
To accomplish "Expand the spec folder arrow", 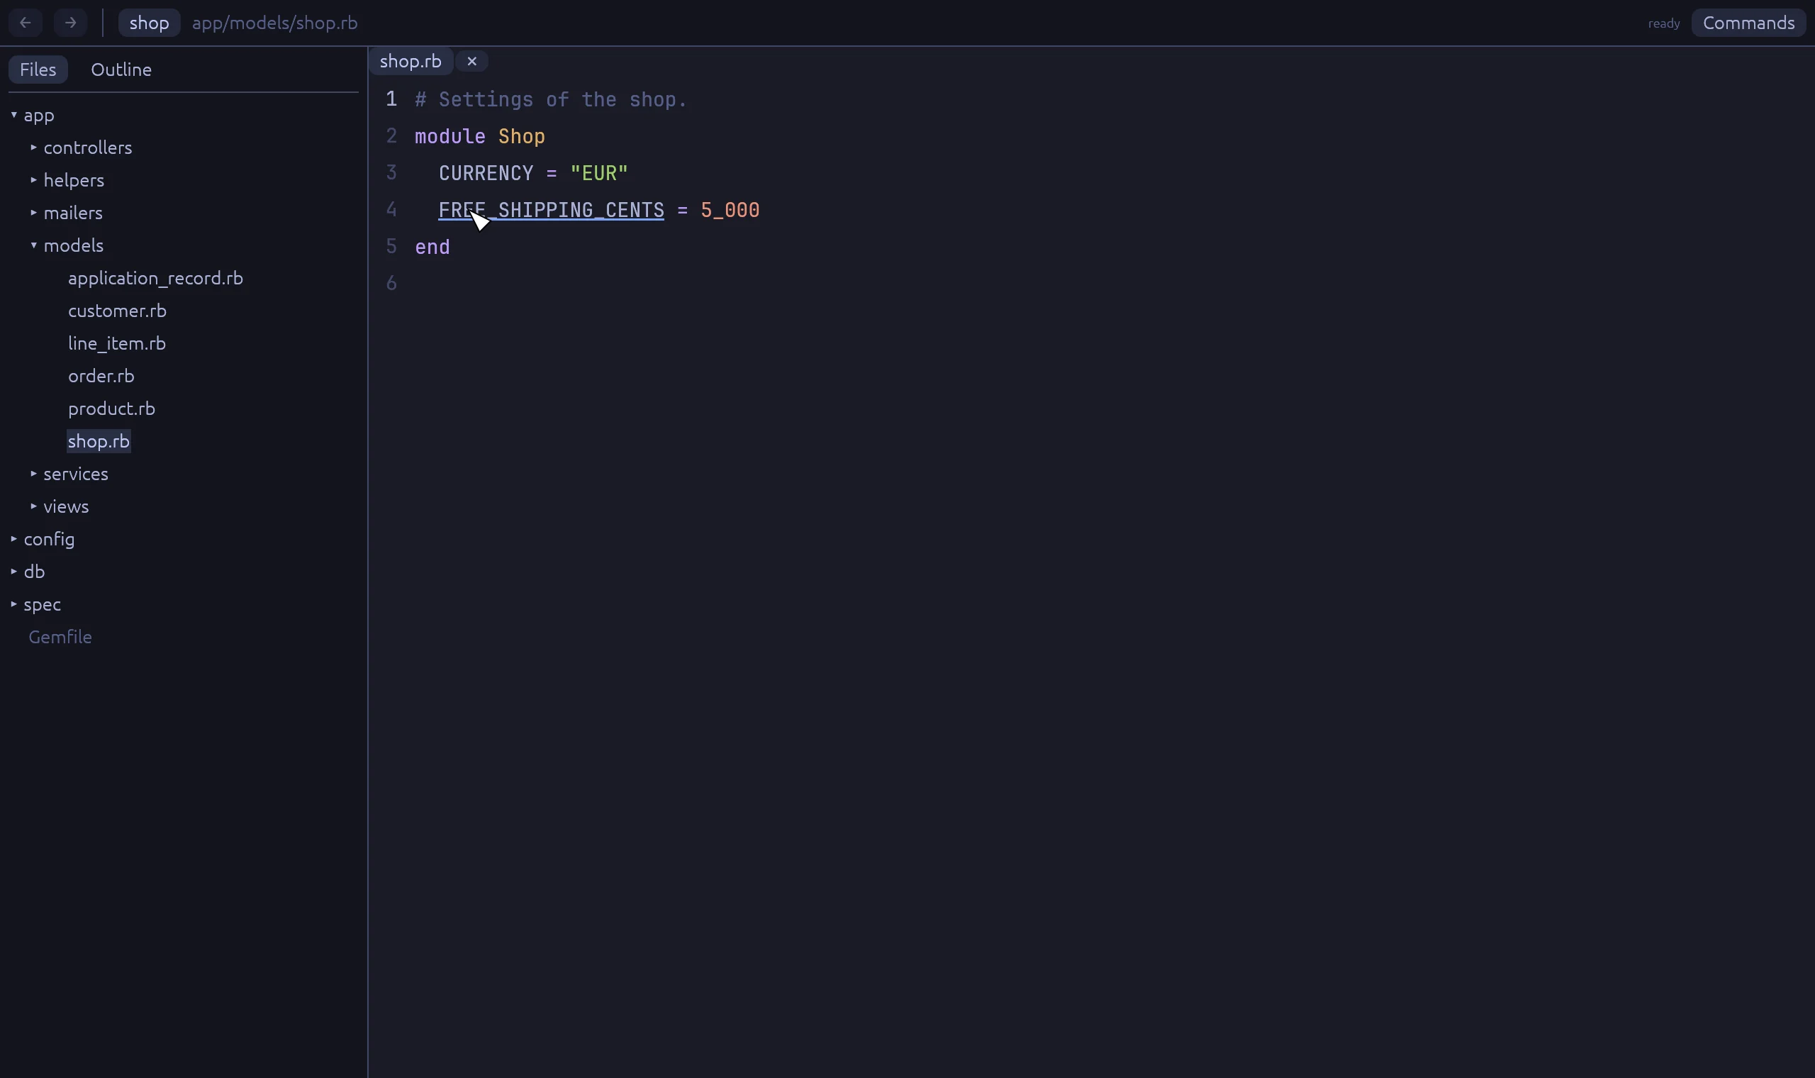I will [13, 604].
